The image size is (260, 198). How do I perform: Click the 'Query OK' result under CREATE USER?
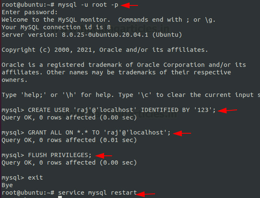pyautogui.click(x=69, y=118)
